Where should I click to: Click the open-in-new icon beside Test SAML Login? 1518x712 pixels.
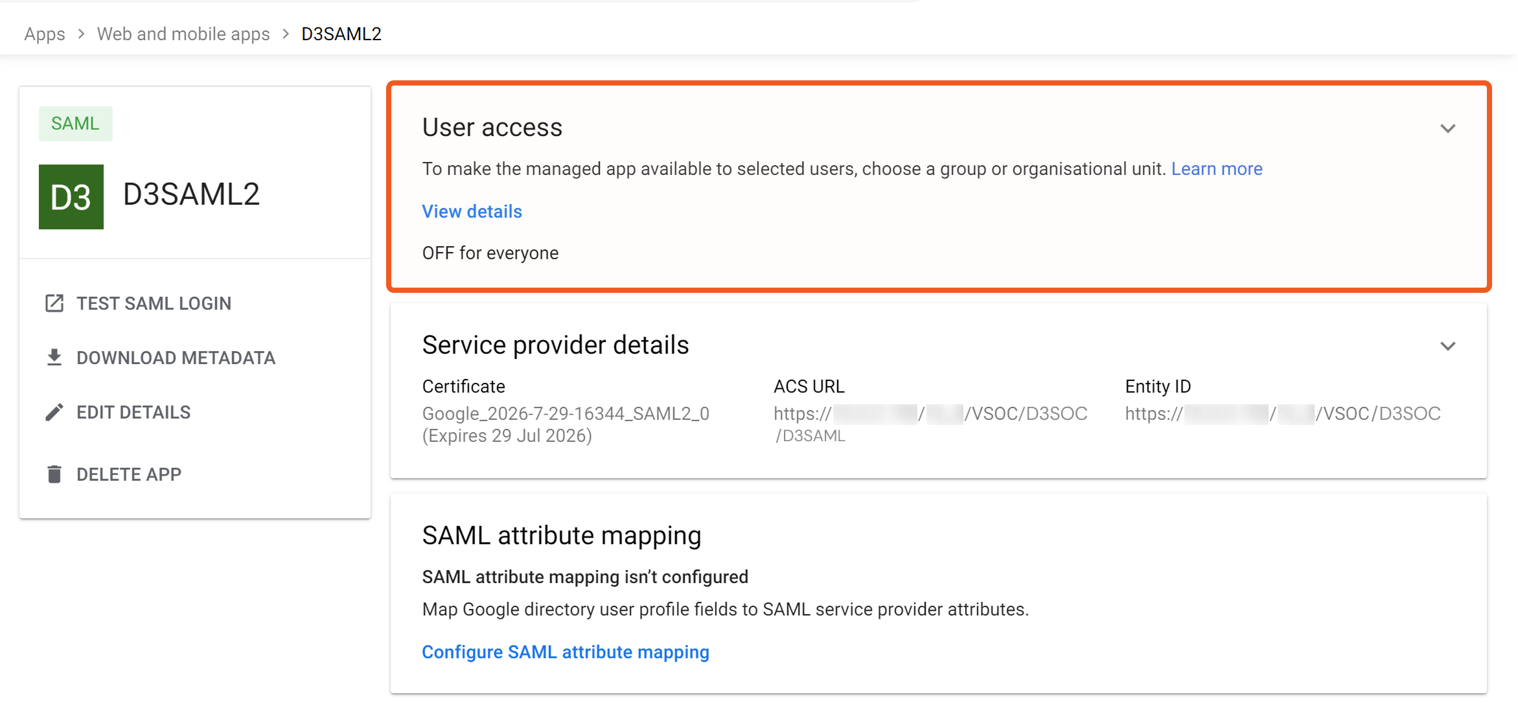click(x=54, y=303)
